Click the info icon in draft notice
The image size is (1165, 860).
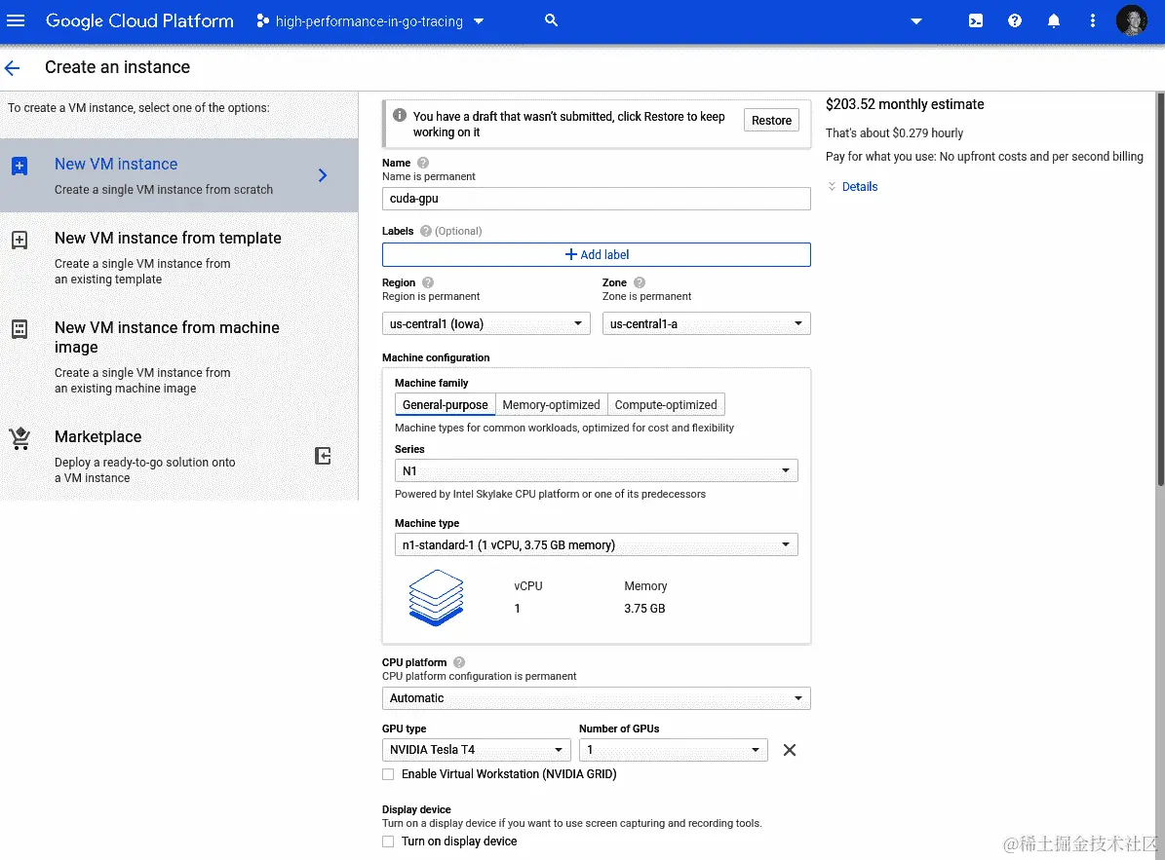coord(400,115)
